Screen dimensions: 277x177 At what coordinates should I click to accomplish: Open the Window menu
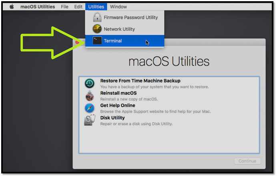click(x=118, y=7)
